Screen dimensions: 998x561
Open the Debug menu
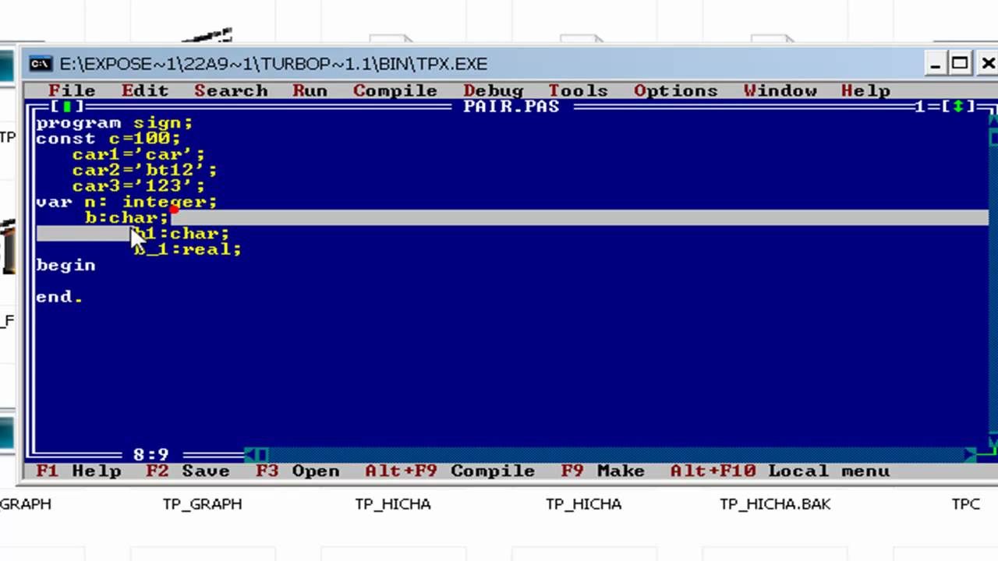pos(493,90)
